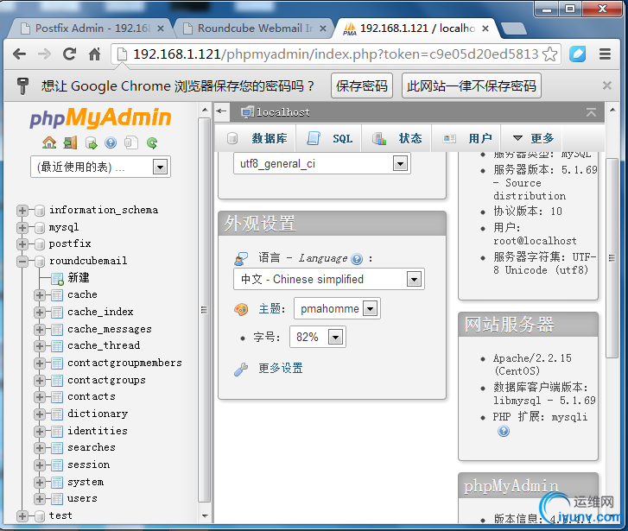Dismiss the save password bar
Image resolution: width=628 pixels, height=531 pixels.
(606, 85)
